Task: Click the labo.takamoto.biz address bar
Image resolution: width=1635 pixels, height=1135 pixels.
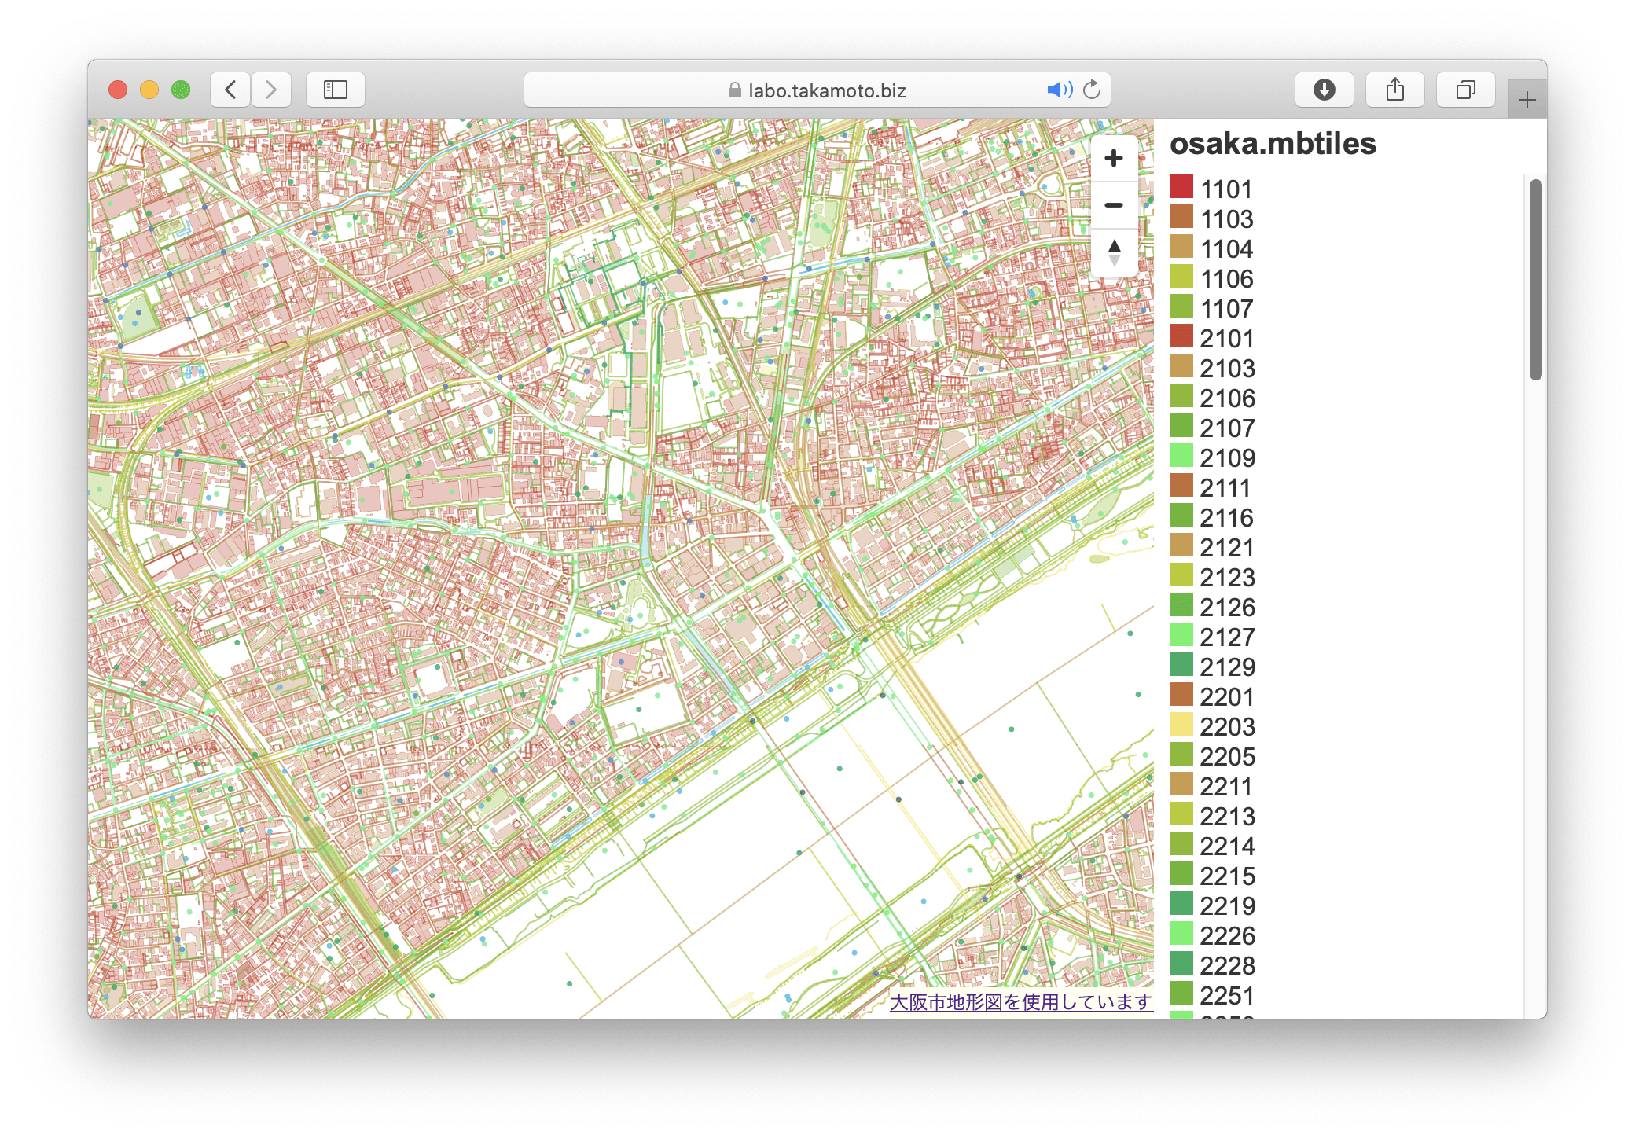Action: [817, 90]
